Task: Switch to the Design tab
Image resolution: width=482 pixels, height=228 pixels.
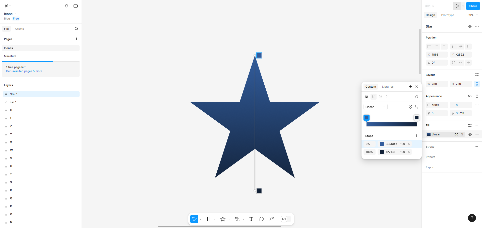Action: [x=430, y=15]
